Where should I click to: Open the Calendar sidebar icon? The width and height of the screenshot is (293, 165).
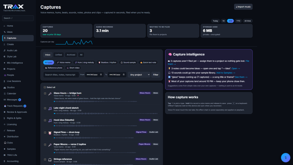pos(5,94)
